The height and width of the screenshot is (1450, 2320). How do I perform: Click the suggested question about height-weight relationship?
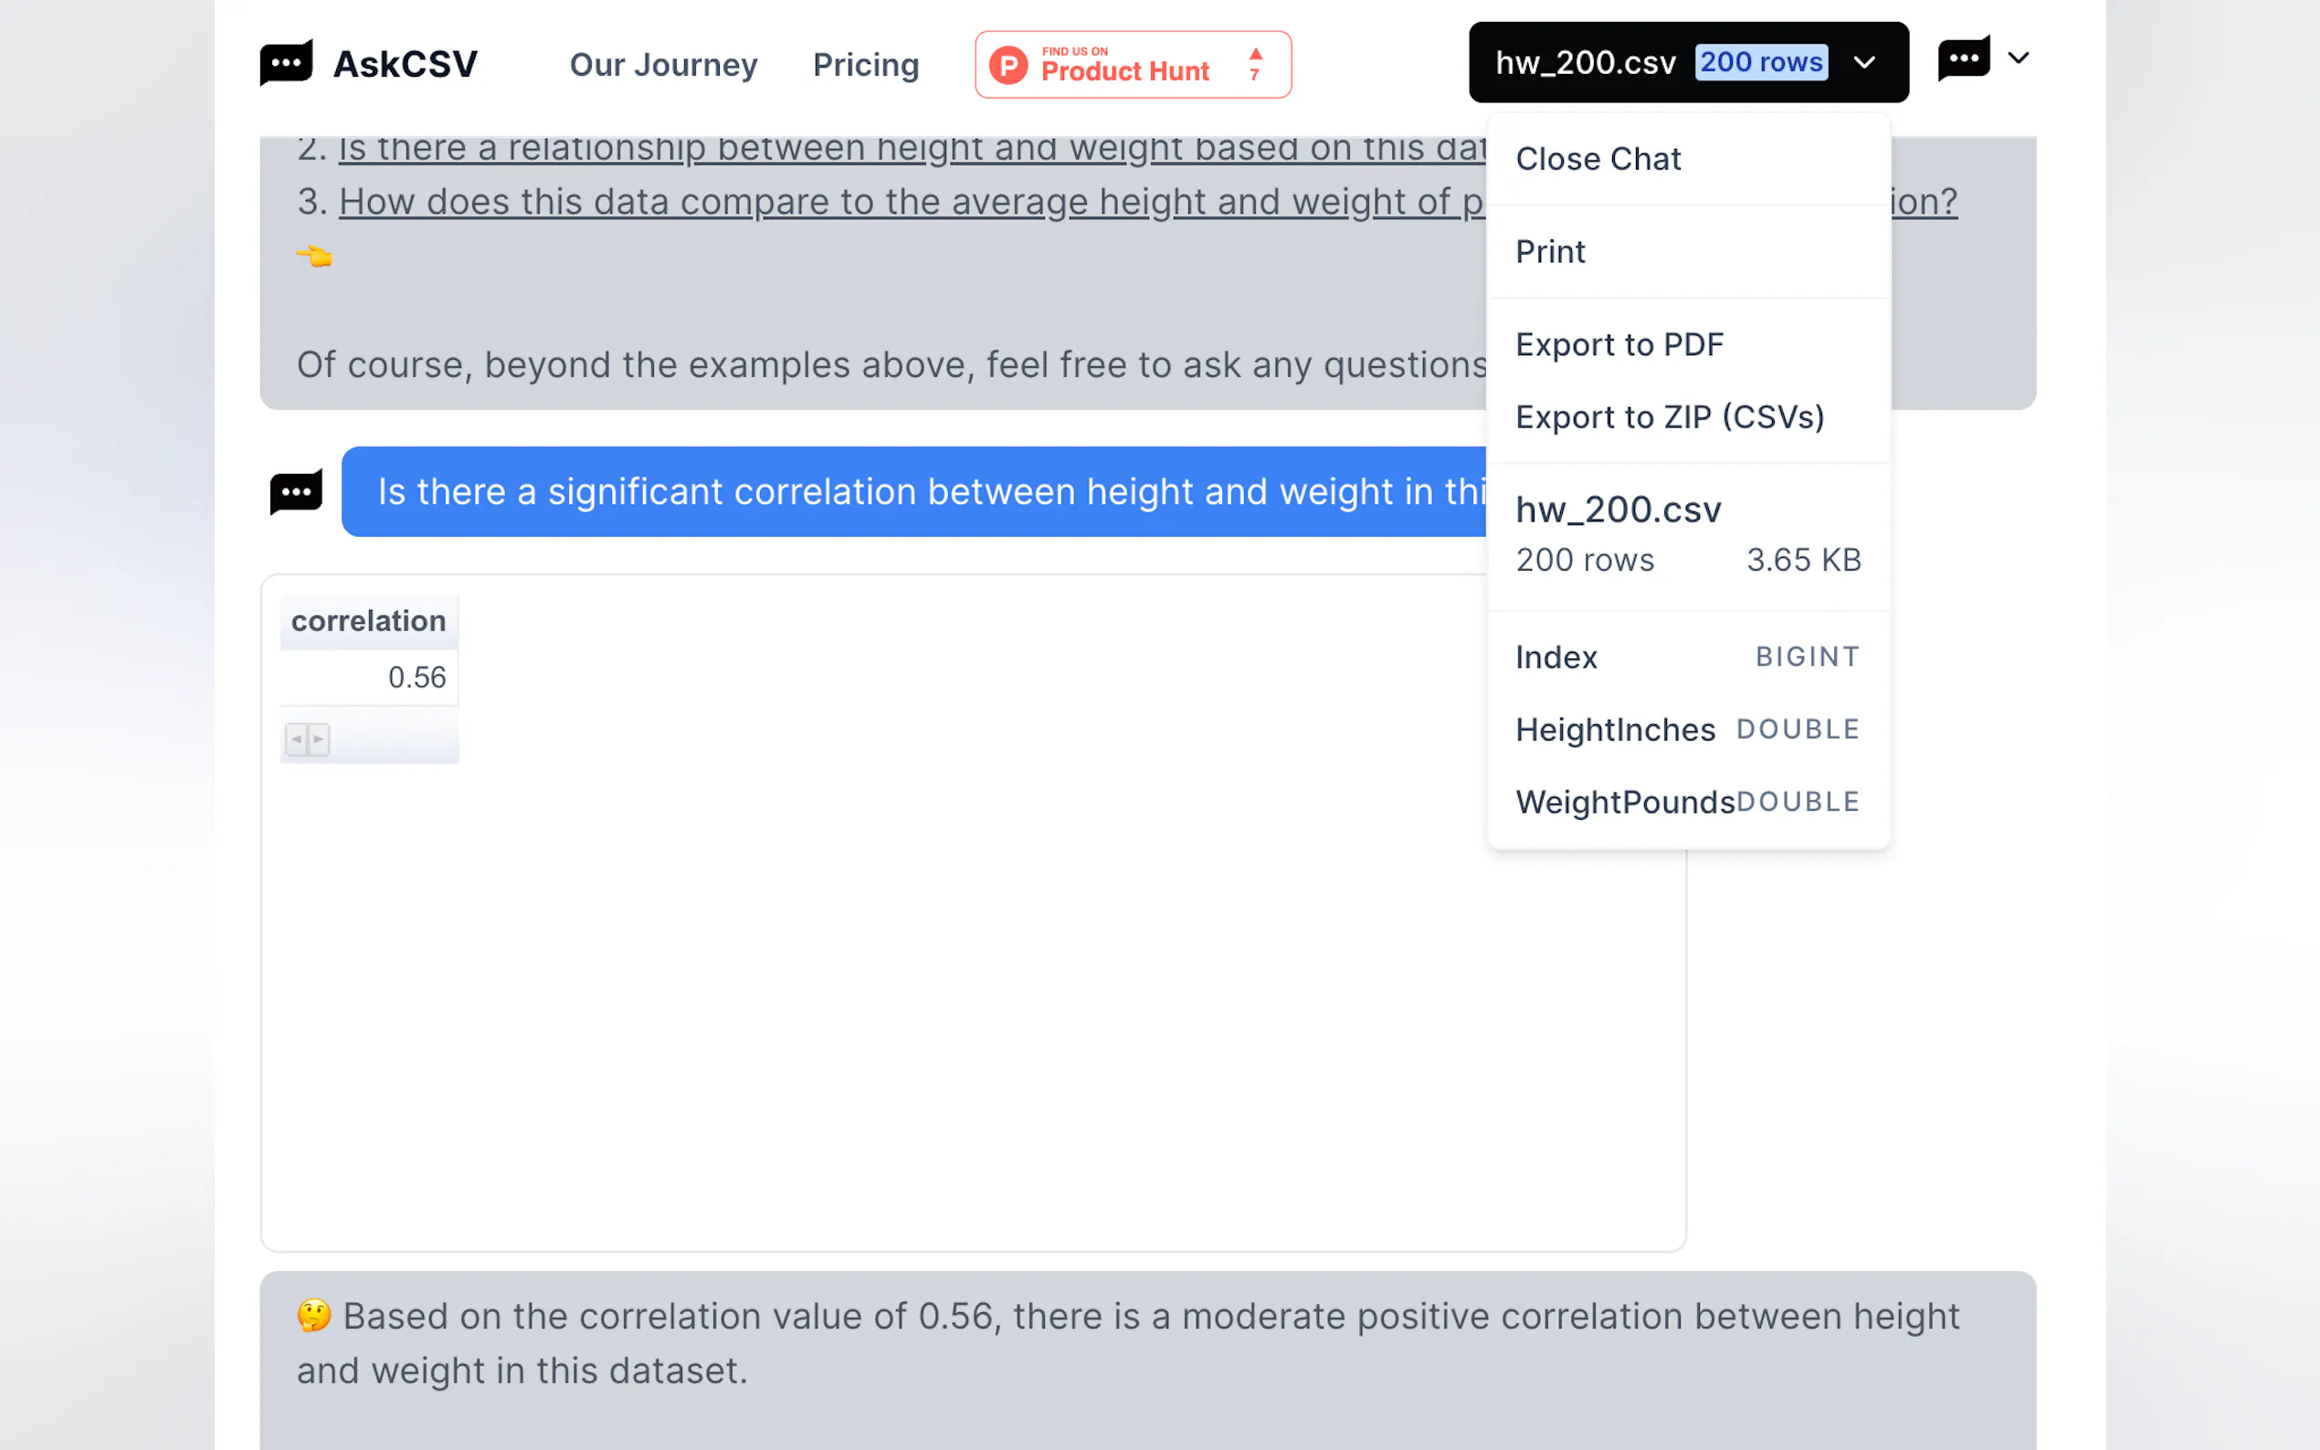click(912, 149)
